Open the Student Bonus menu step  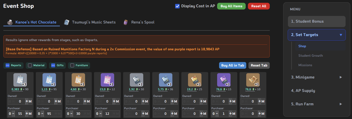pyautogui.click(x=317, y=22)
